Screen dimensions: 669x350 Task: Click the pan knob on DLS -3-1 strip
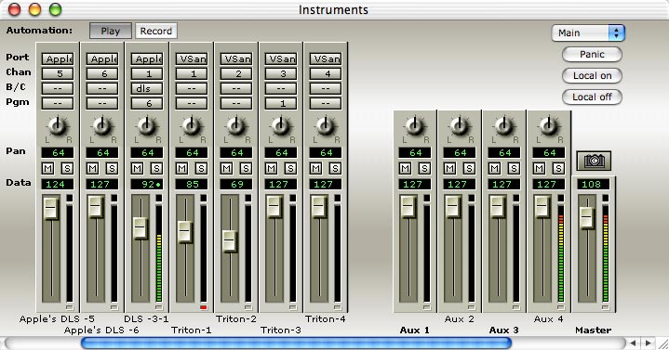coord(146,125)
